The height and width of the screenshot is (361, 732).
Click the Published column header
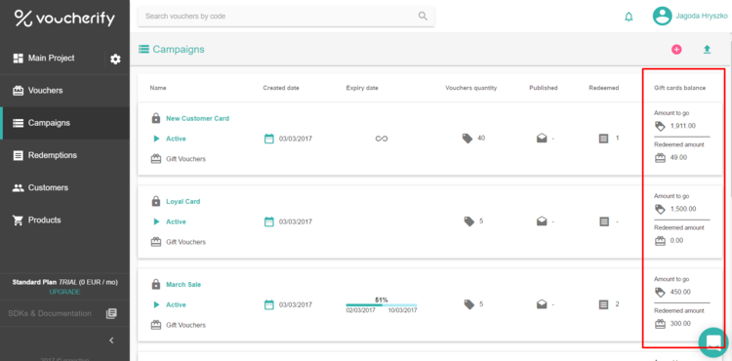coord(544,88)
